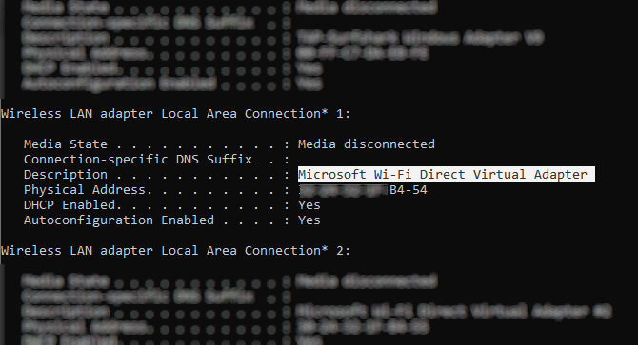Click the 'Media State' label in Connection 1

point(66,144)
